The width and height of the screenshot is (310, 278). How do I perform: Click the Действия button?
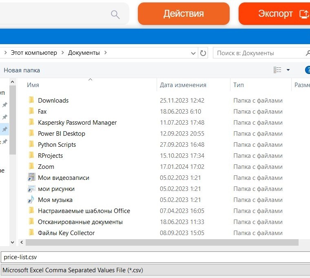click(184, 13)
